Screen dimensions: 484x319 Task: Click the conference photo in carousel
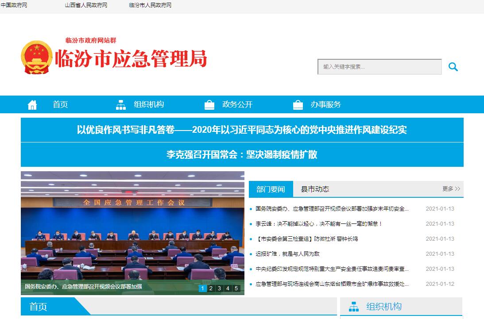coord(132,226)
